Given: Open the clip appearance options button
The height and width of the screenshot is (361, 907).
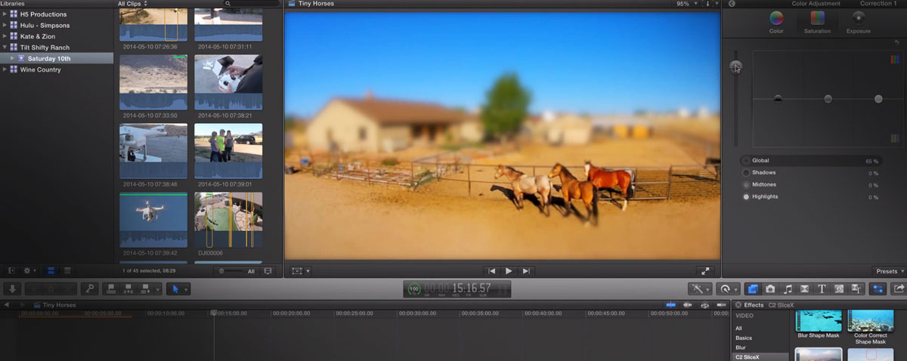Looking at the screenshot, I should pos(268,270).
